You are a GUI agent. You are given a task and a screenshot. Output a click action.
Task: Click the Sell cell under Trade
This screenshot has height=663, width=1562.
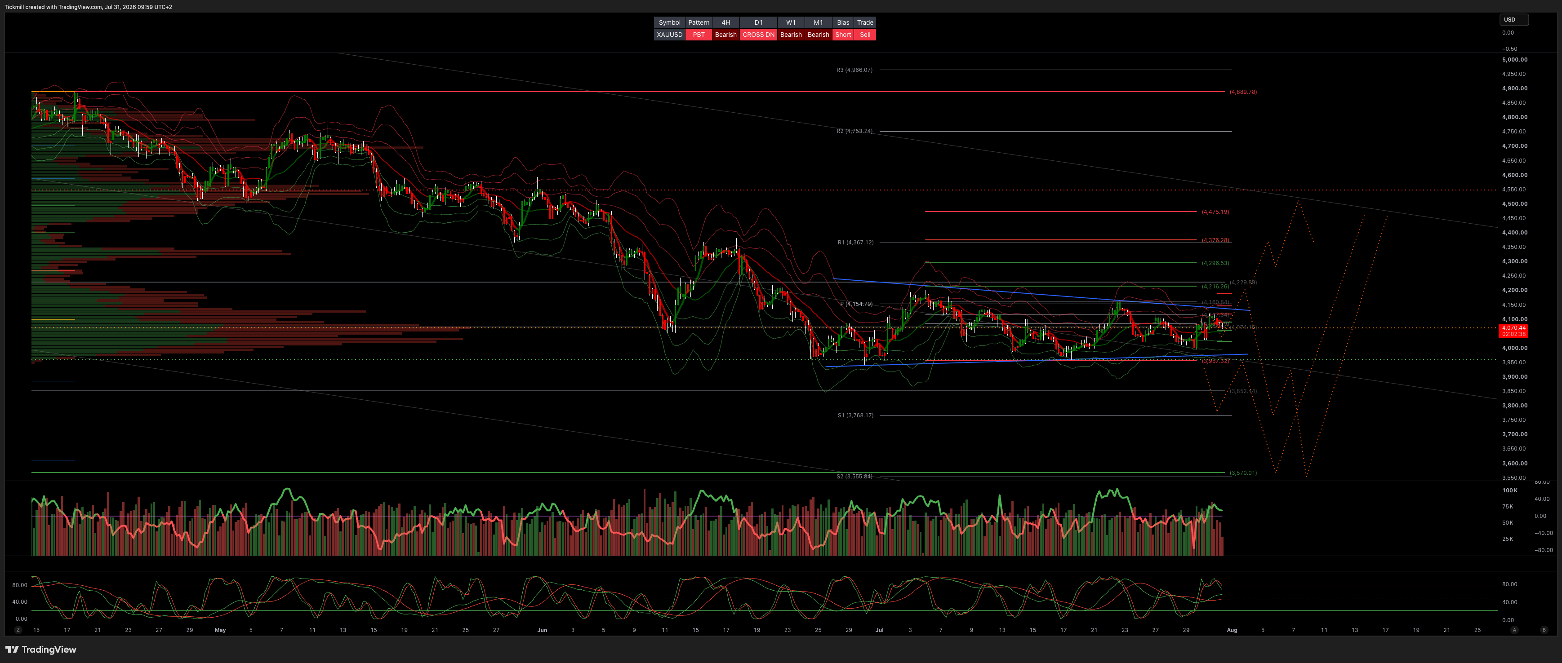pos(865,35)
